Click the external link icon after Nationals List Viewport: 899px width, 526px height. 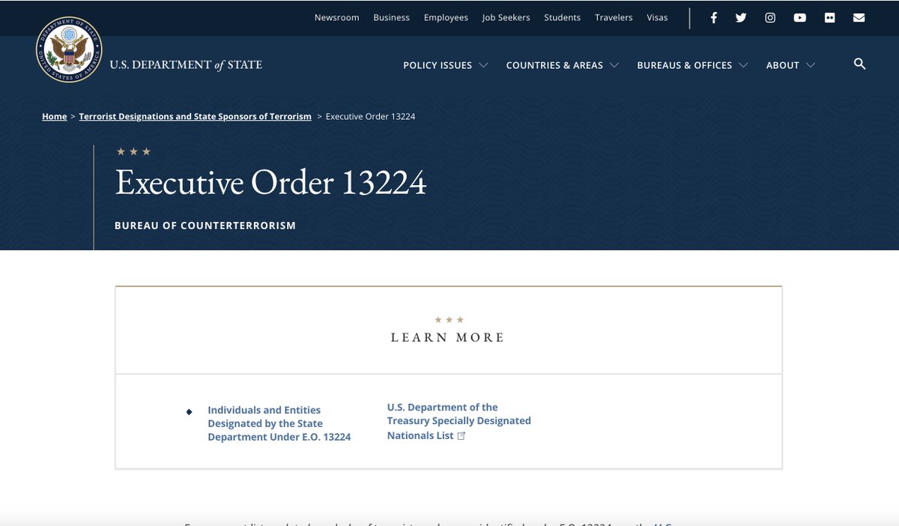(461, 435)
